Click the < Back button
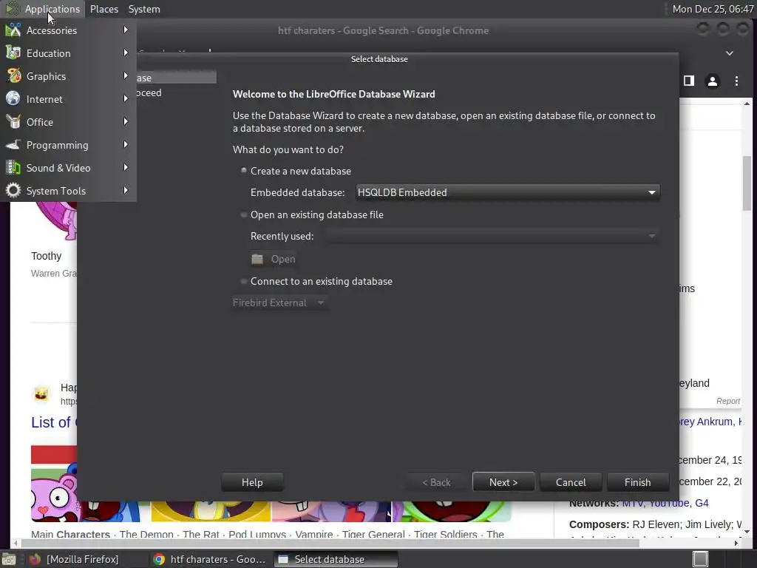Viewport: 757px width, 568px height. (436, 482)
